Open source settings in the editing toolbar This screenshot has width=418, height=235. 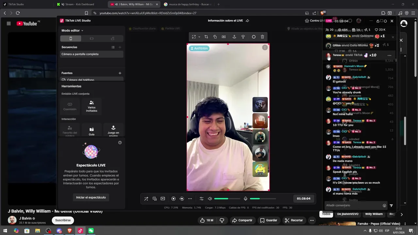point(254,37)
